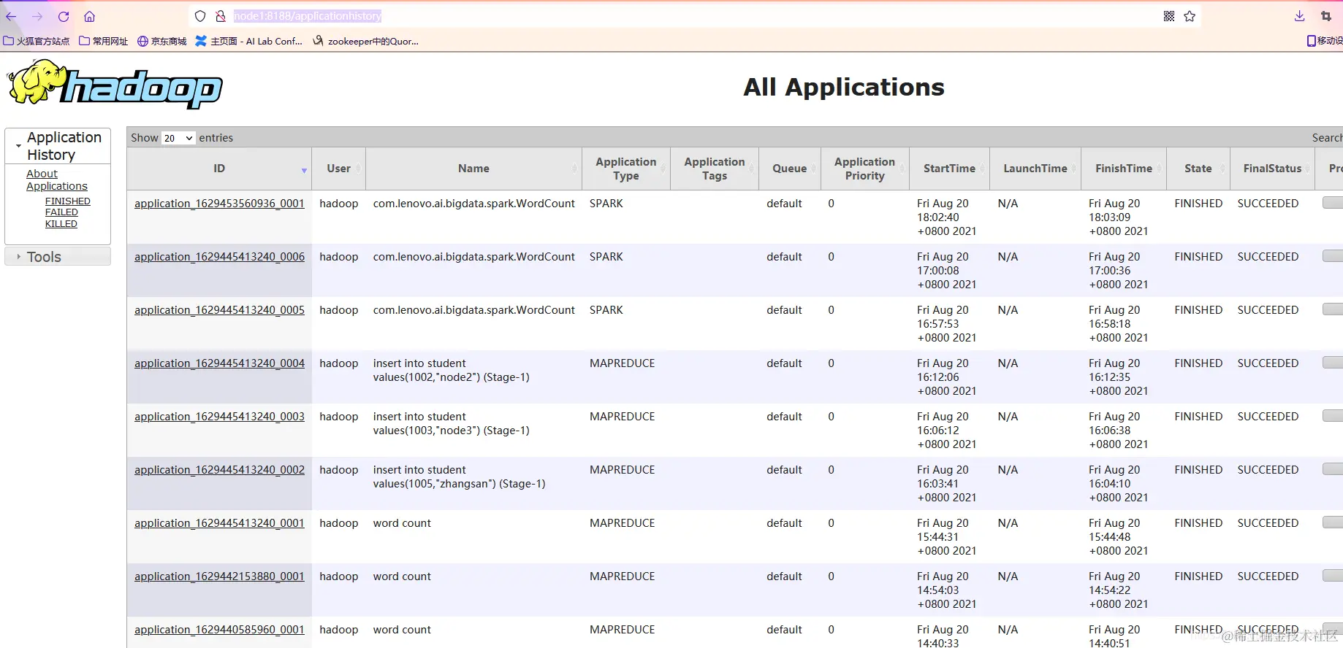
Task: Collapse the Application History section
Action: pos(58,146)
